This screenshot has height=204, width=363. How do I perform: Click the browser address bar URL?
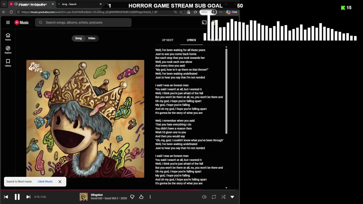tap(89, 12)
